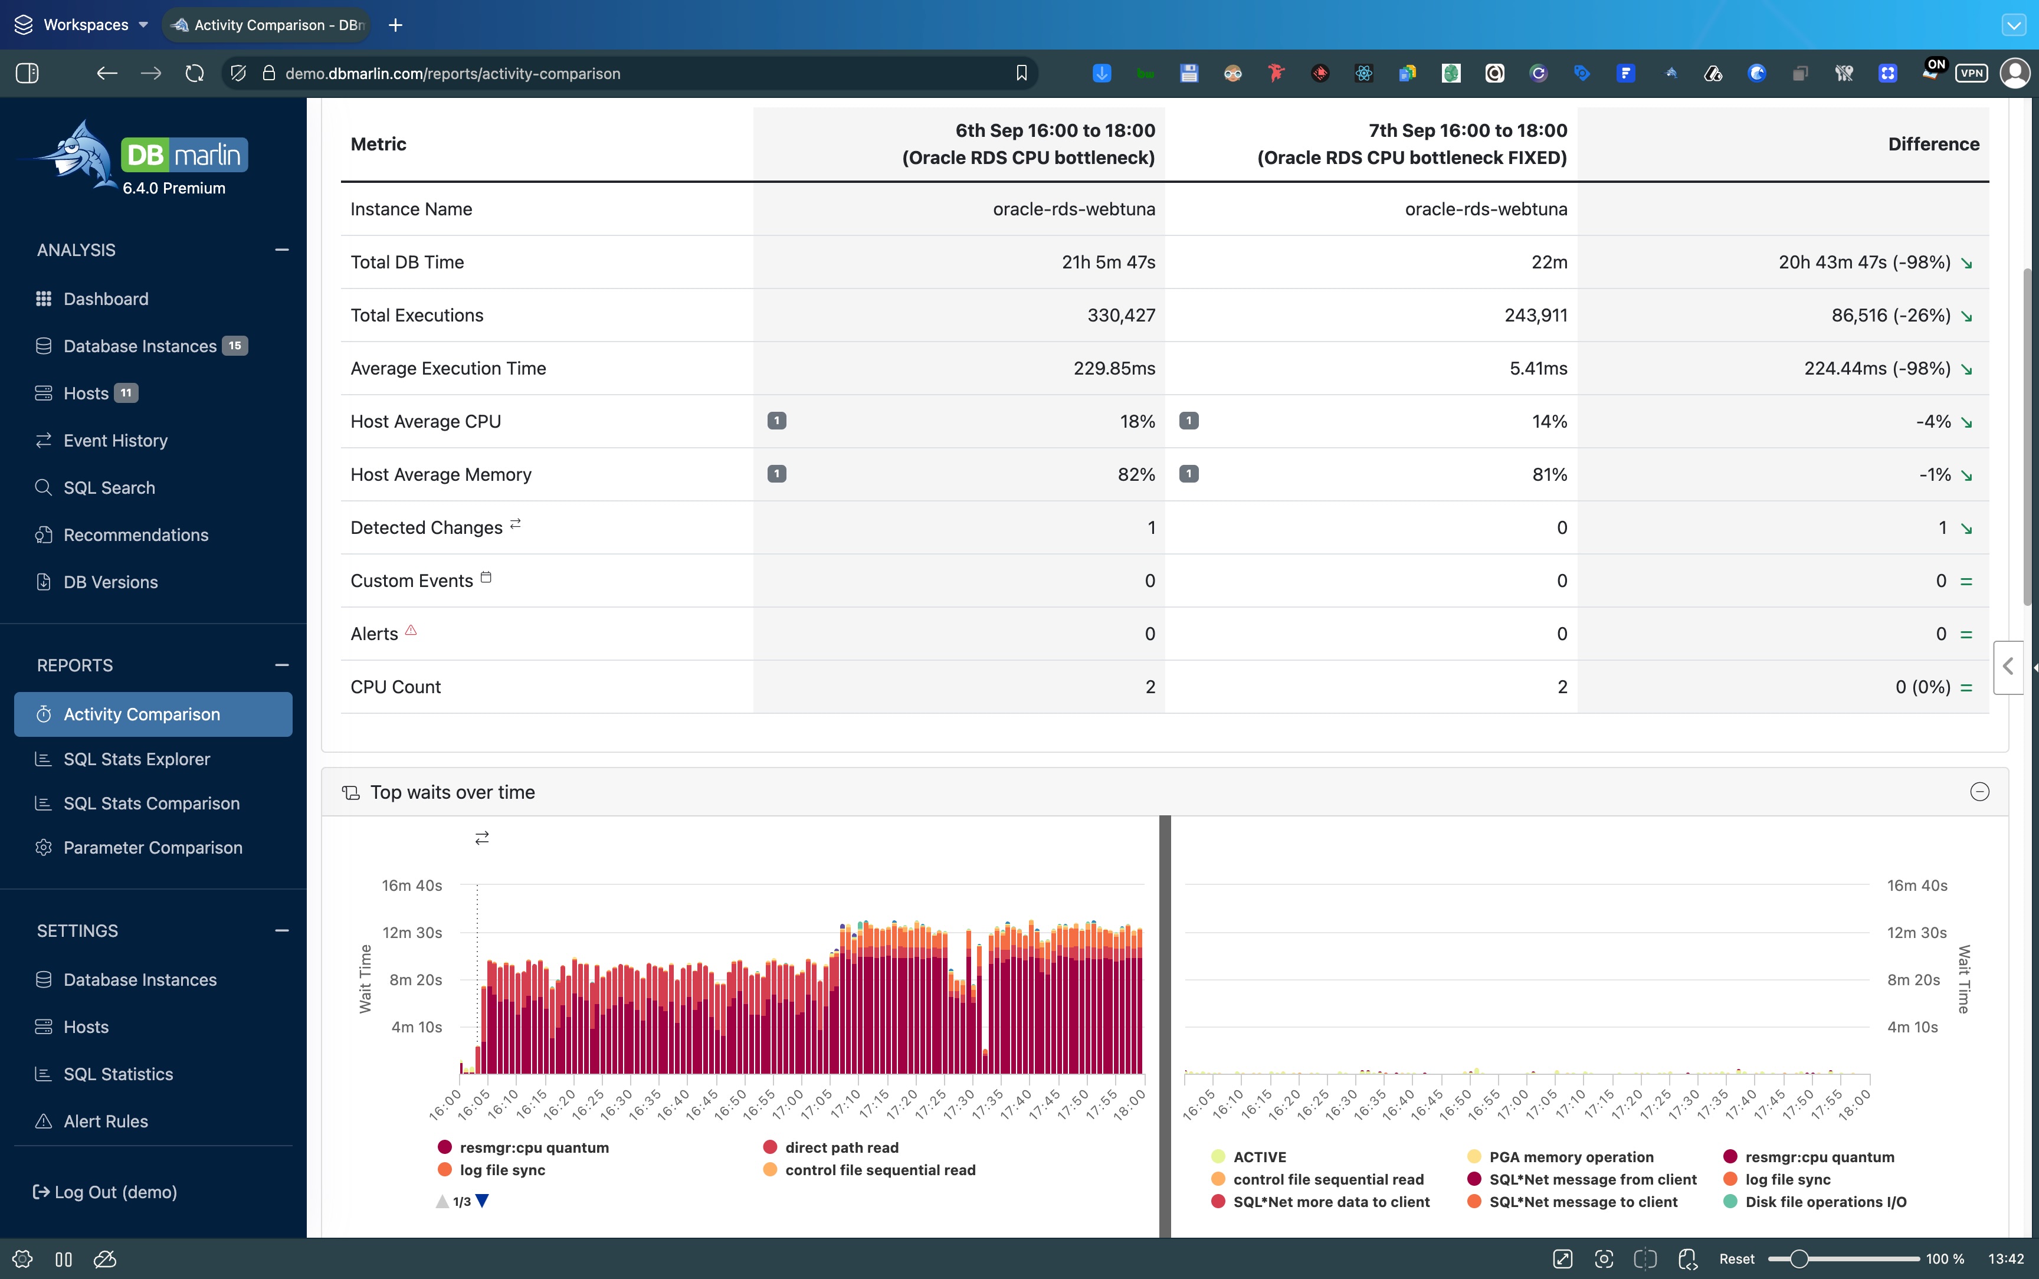Open Database Instances under Analysis

pyautogui.click(x=140, y=346)
